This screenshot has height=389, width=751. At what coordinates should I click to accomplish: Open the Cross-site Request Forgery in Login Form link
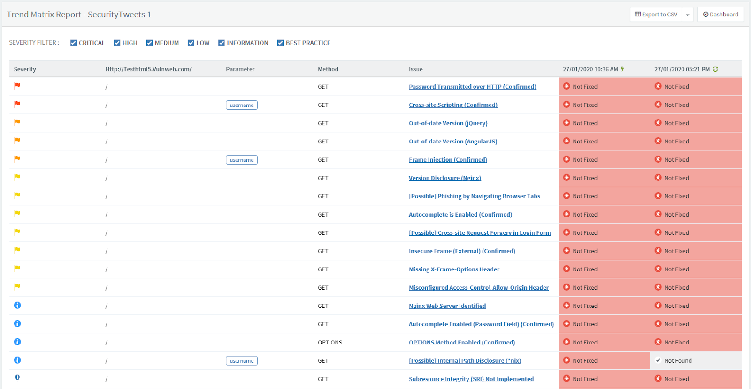[x=480, y=233]
